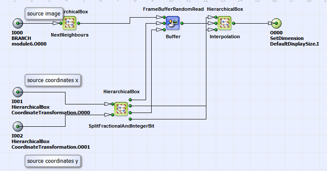Select the NextNeighbours hierarchical box icon
This screenshot has height=171, width=327.
69,23
